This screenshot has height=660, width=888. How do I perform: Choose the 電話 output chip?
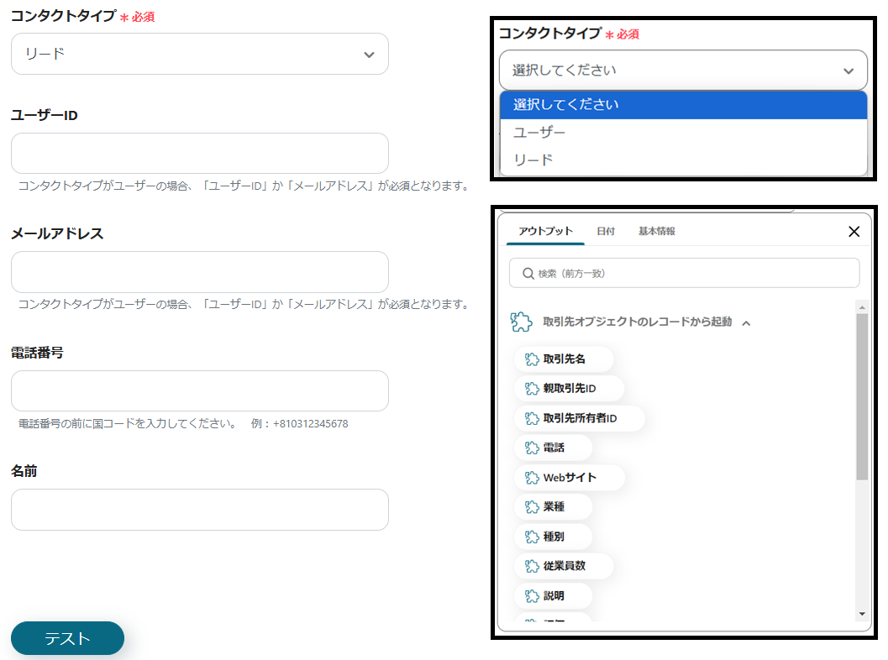point(553,448)
